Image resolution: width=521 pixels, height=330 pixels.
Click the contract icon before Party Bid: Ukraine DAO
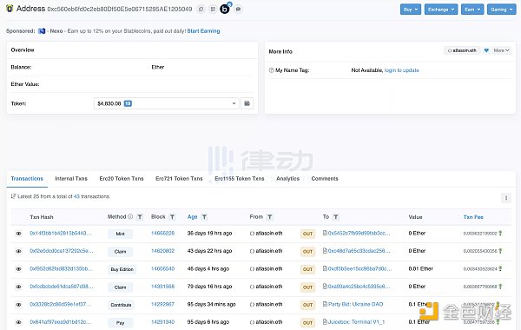325,304
